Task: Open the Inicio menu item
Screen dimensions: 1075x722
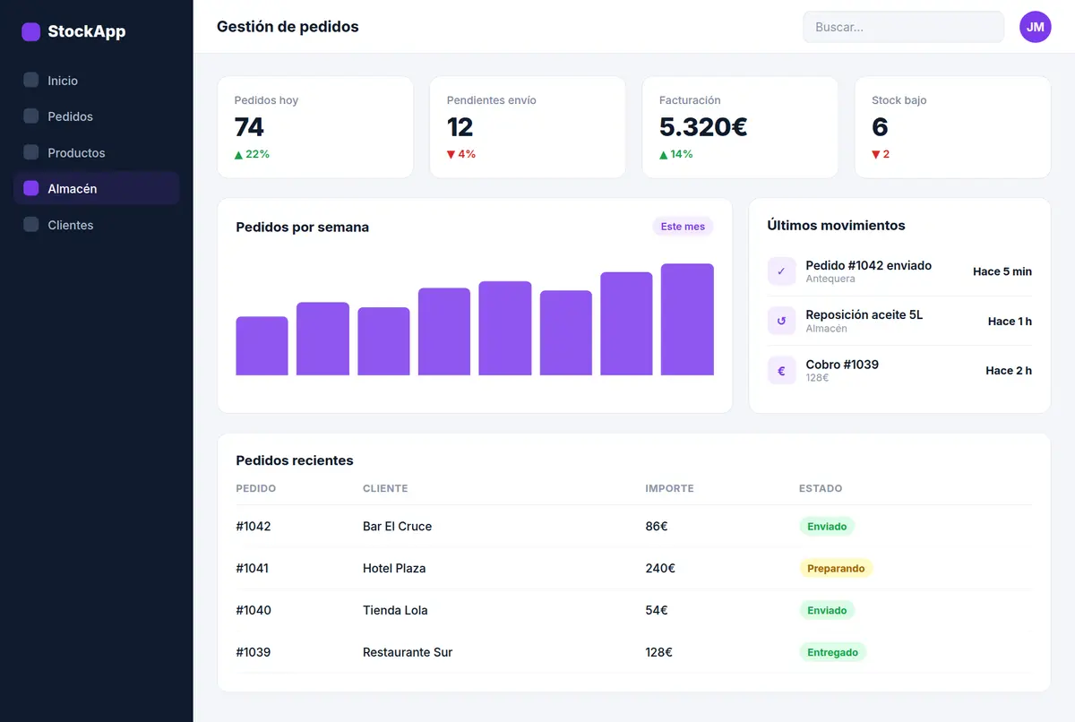Action: pyautogui.click(x=97, y=81)
